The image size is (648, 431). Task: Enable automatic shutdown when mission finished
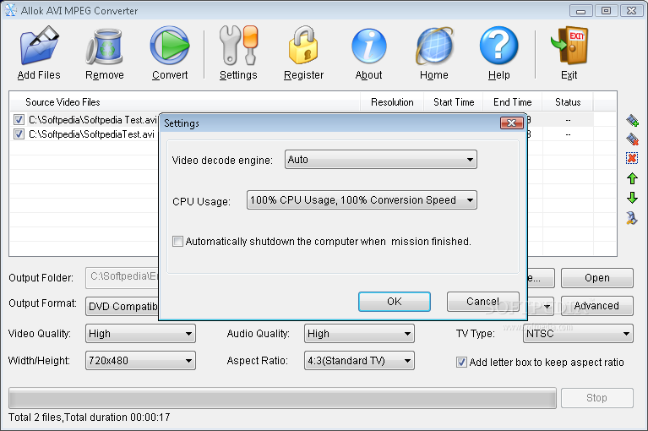(177, 242)
